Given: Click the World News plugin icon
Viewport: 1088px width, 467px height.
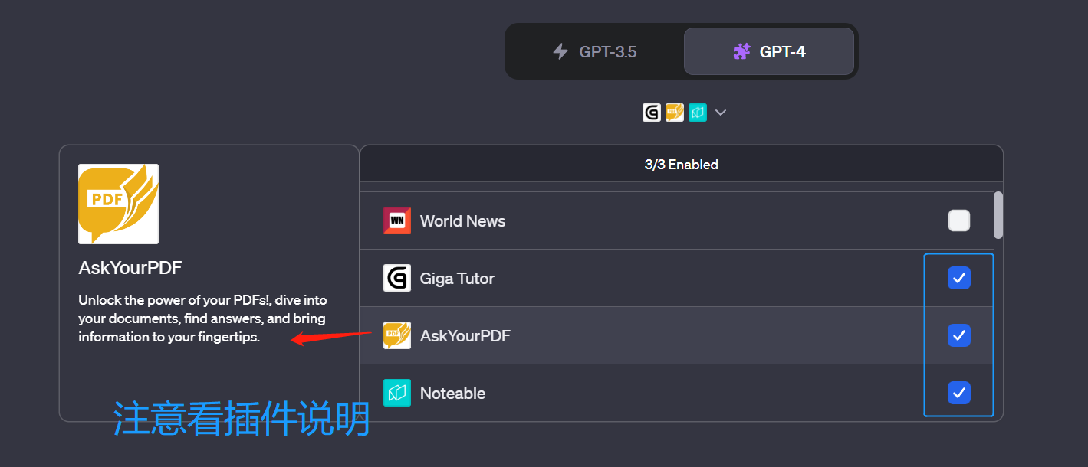Looking at the screenshot, I should pos(397,220).
